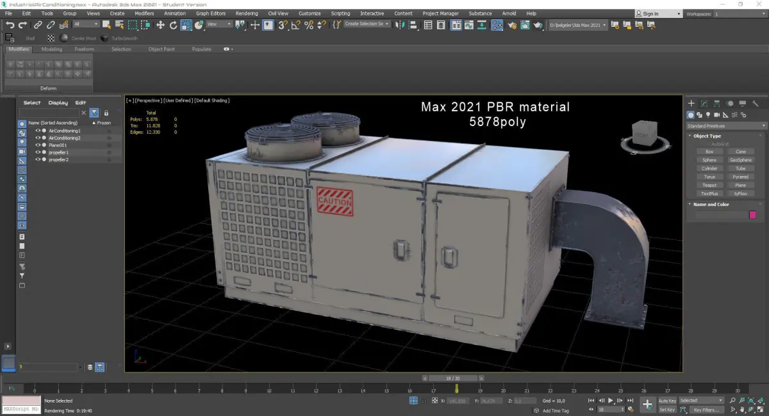Image resolution: width=769 pixels, height=416 pixels.
Task: Open selection filter All dropdown
Action: click(x=86, y=24)
